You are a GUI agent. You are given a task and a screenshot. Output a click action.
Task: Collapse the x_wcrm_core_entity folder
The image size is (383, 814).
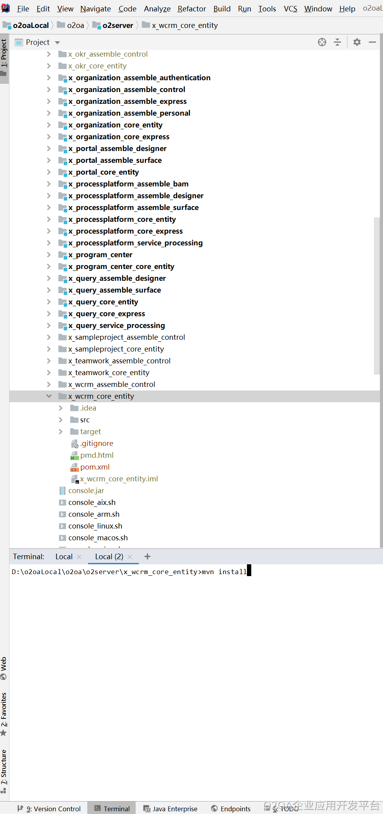(49, 396)
